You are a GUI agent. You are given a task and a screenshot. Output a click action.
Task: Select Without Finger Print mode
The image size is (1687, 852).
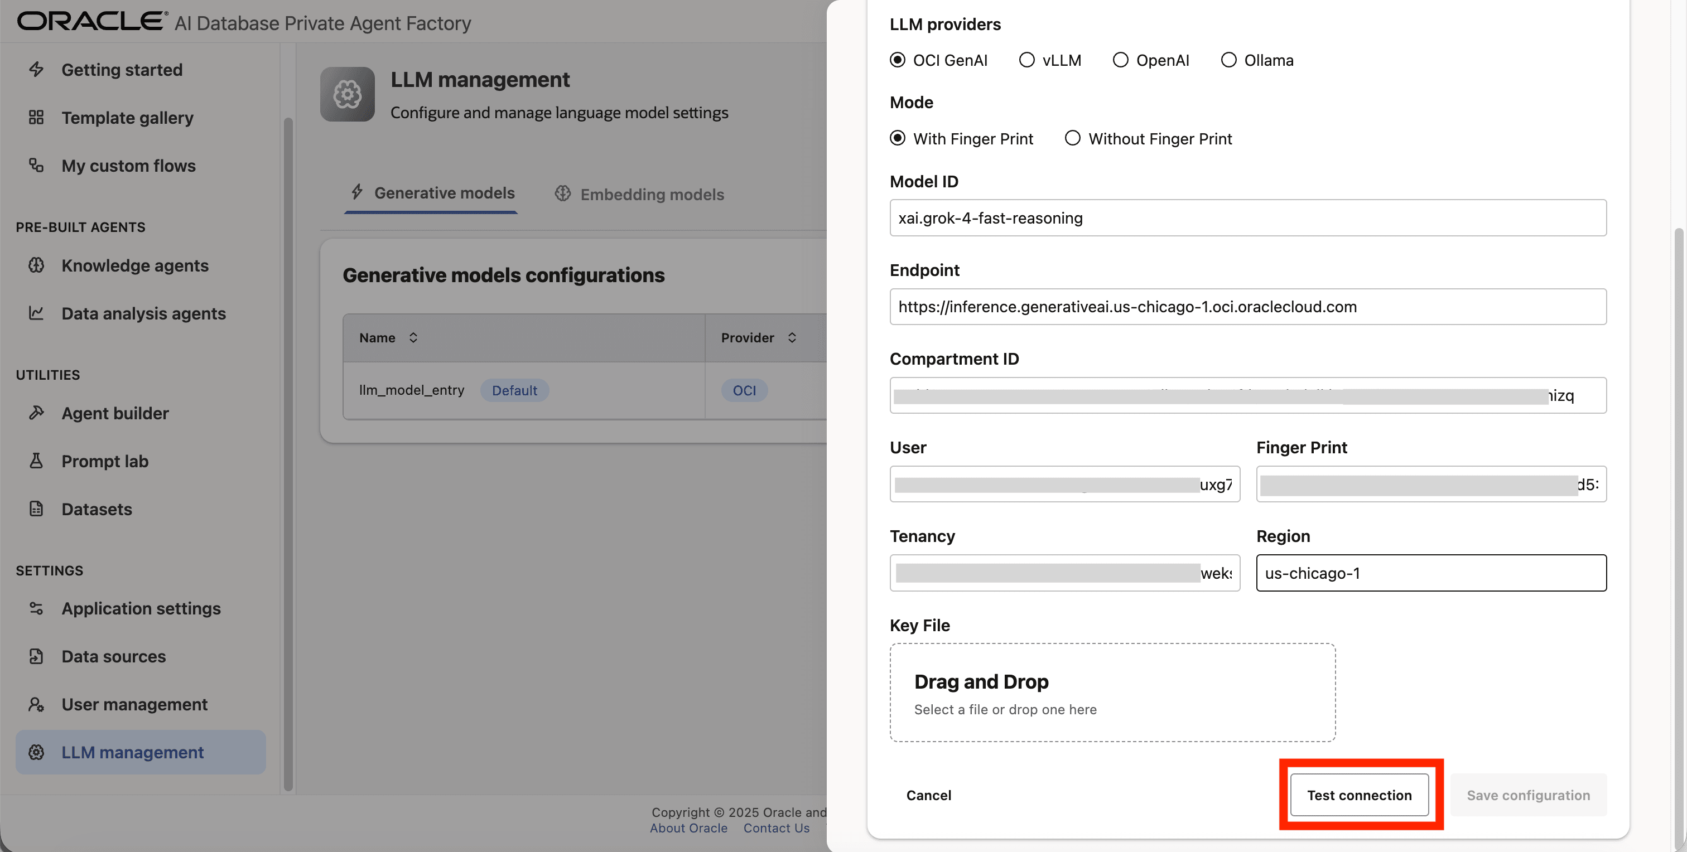(1072, 138)
